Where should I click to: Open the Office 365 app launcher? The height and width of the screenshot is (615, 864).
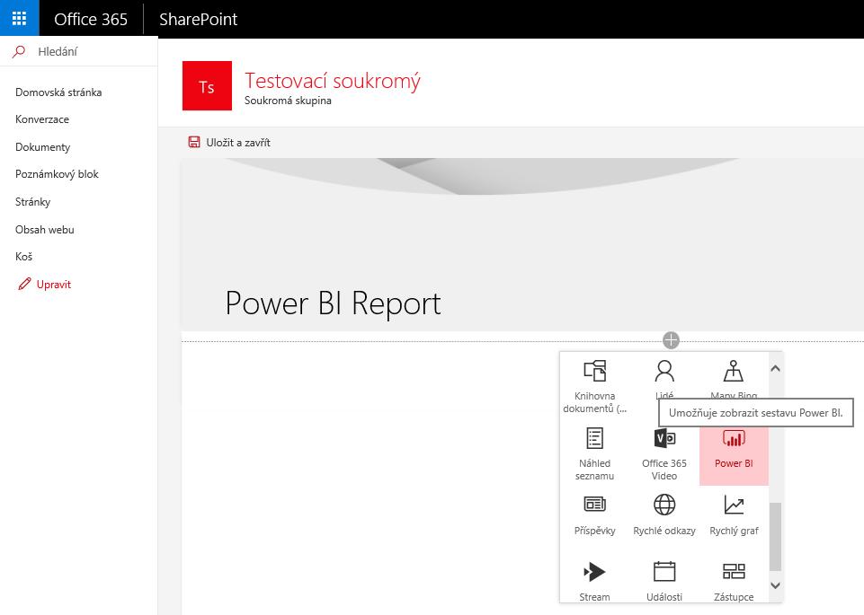19,19
